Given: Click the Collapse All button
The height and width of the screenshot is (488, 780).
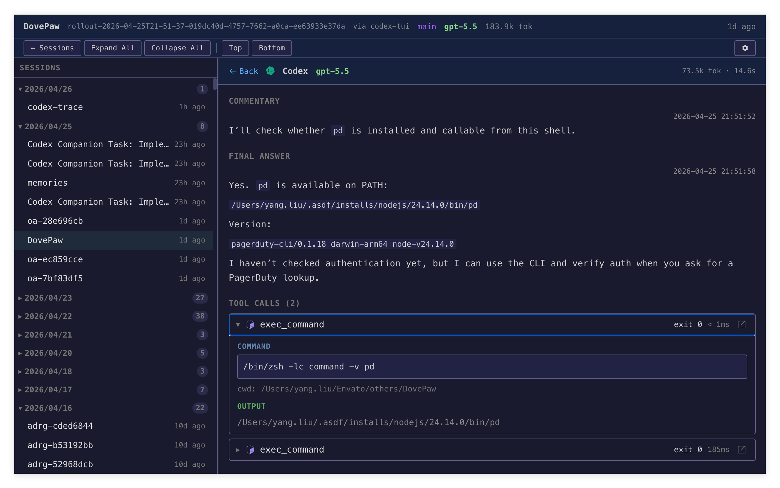Looking at the screenshot, I should (177, 48).
